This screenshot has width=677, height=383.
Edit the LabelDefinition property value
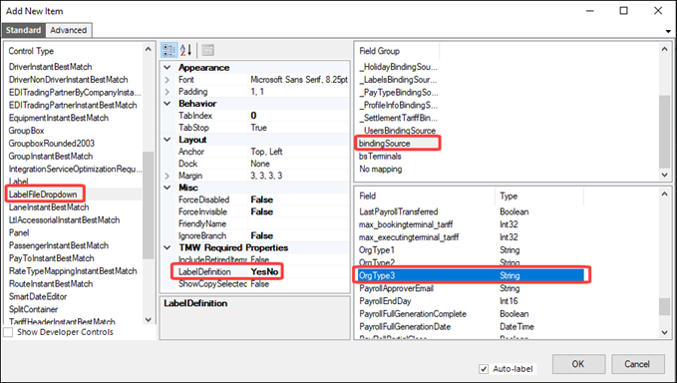coord(298,271)
